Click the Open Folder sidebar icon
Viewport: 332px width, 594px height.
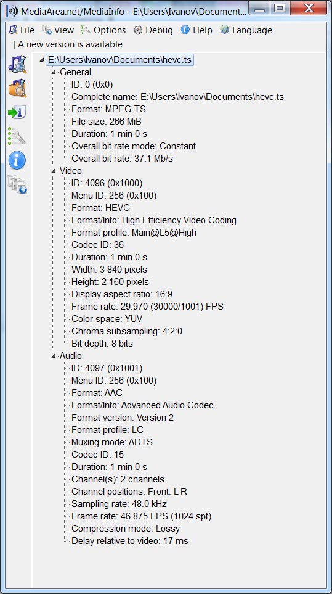pyautogui.click(x=17, y=88)
